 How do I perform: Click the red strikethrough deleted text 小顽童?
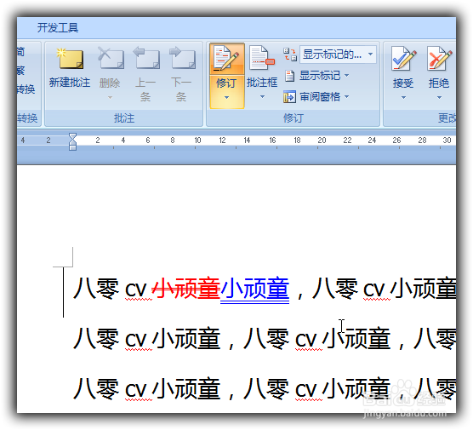pos(186,289)
